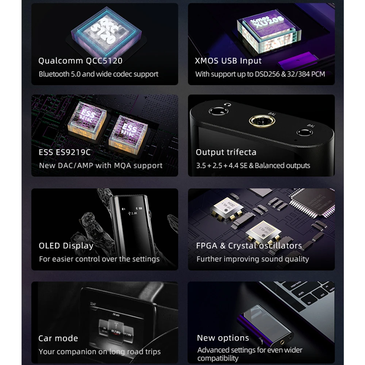Click the Qualcomm QCC5120 chip image
The height and width of the screenshot is (365, 365).
click(x=106, y=31)
